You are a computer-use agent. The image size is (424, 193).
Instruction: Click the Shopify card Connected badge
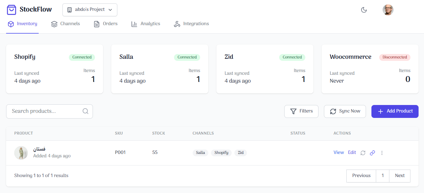tap(82, 57)
